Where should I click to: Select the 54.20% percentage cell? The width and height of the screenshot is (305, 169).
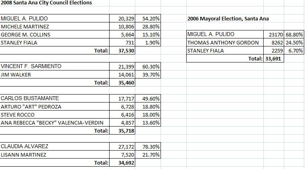(148, 18)
